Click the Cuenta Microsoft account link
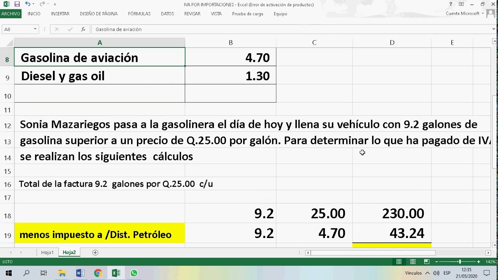 (x=463, y=14)
